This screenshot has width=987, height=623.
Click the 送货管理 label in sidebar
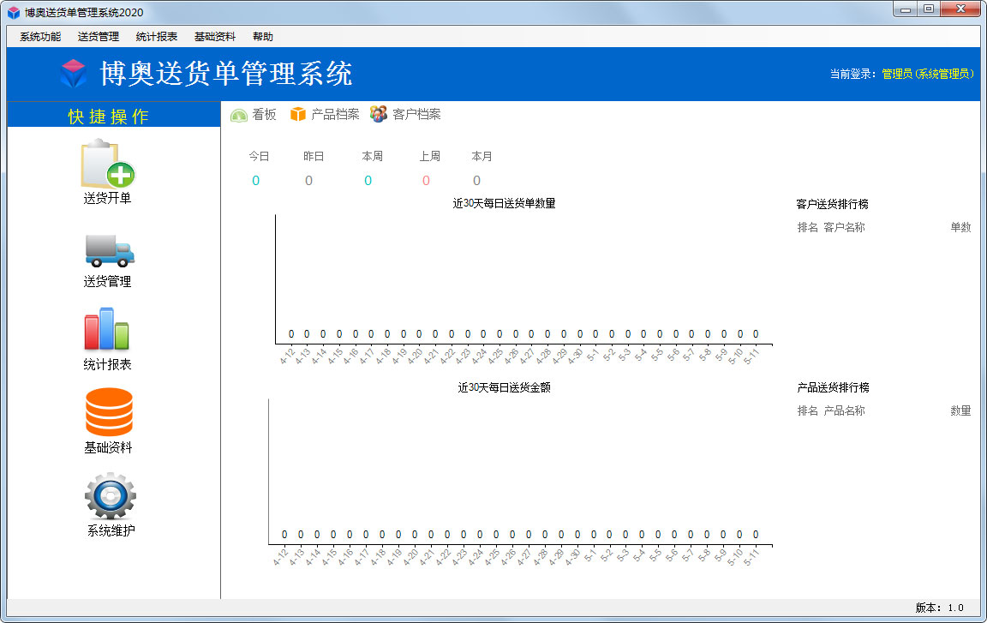108,281
